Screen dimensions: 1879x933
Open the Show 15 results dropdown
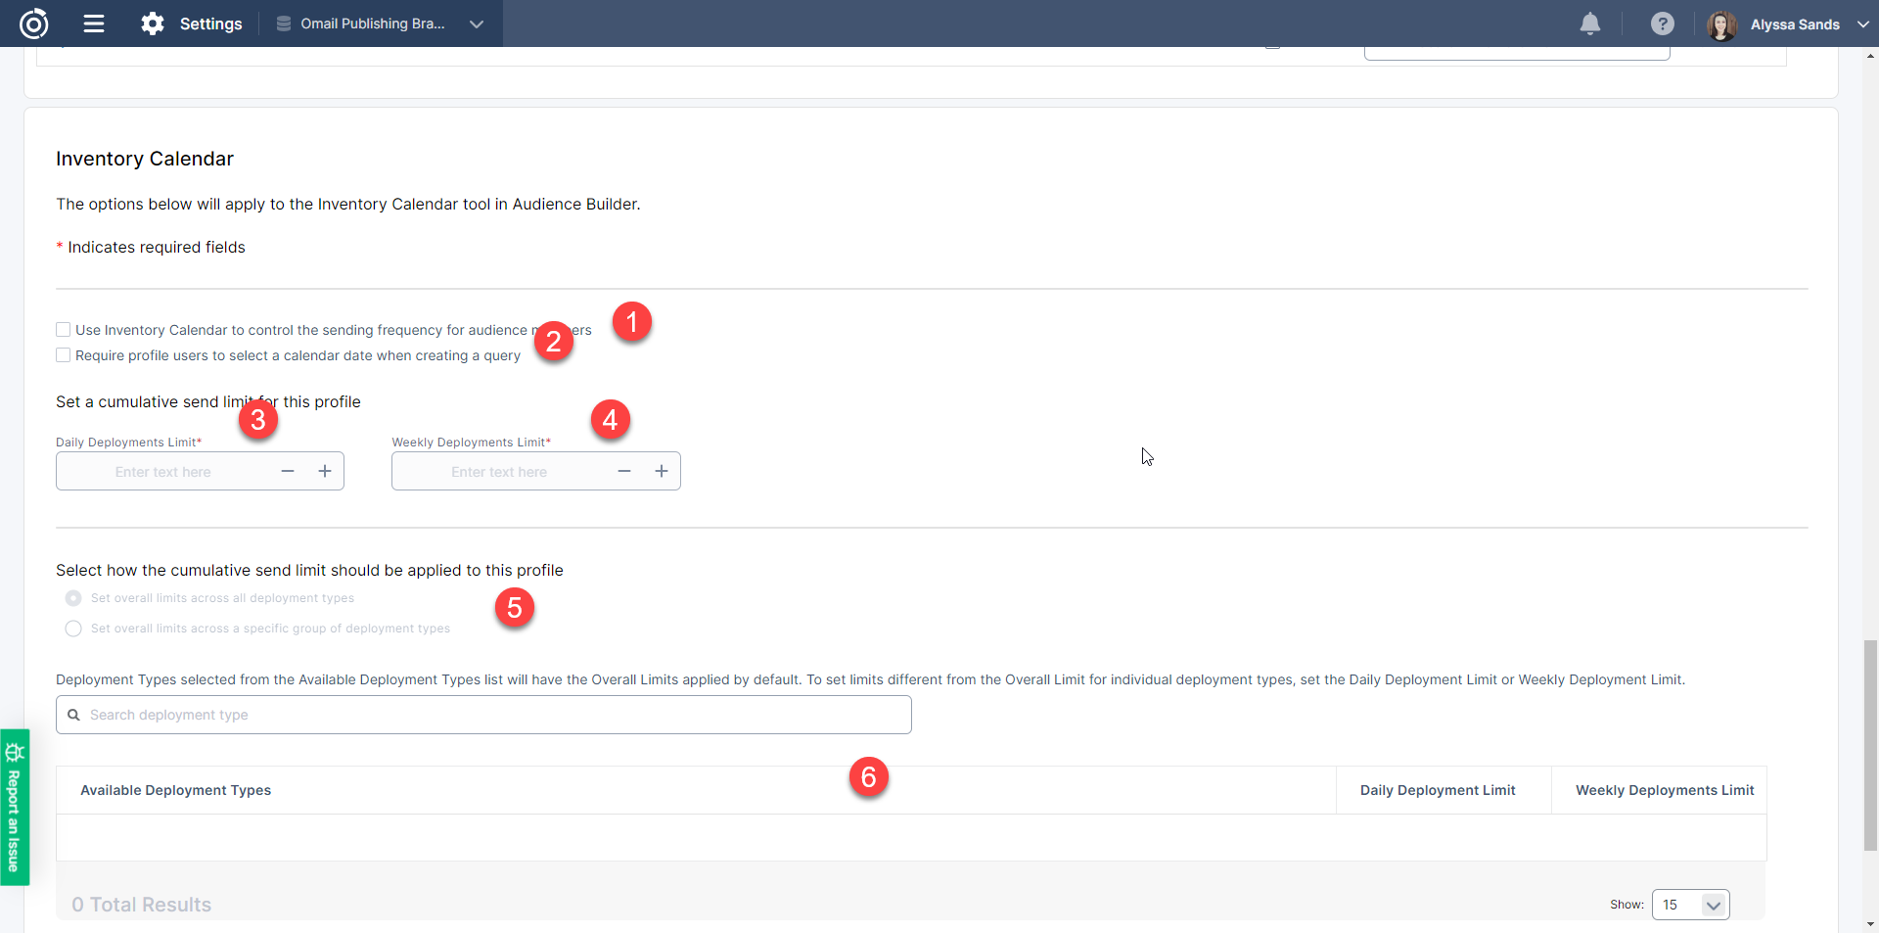tap(1690, 905)
